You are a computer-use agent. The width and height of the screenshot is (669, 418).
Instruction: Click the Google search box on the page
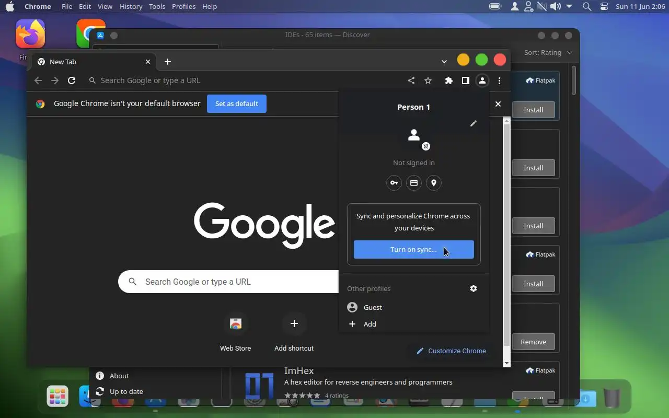coord(228,282)
